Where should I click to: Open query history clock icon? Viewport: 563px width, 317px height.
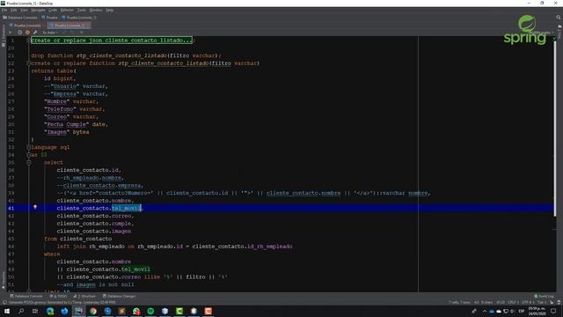pyautogui.click(x=19, y=33)
